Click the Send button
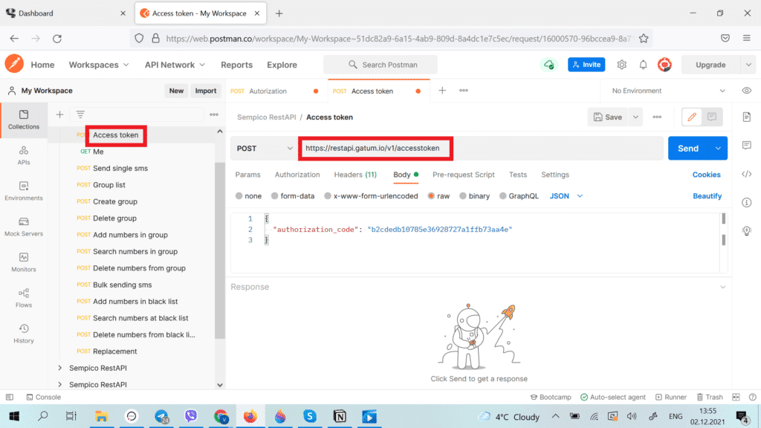Image resolution: width=761 pixels, height=428 pixels. tap(688, 149)
